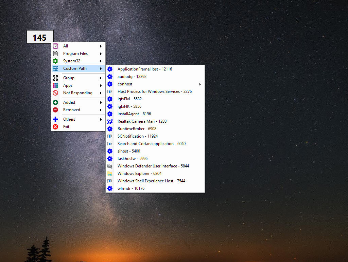The width and height of the screenshot is (348, 262).
Task: Click the gear icon beside audiodg
Action: (110, 77)
